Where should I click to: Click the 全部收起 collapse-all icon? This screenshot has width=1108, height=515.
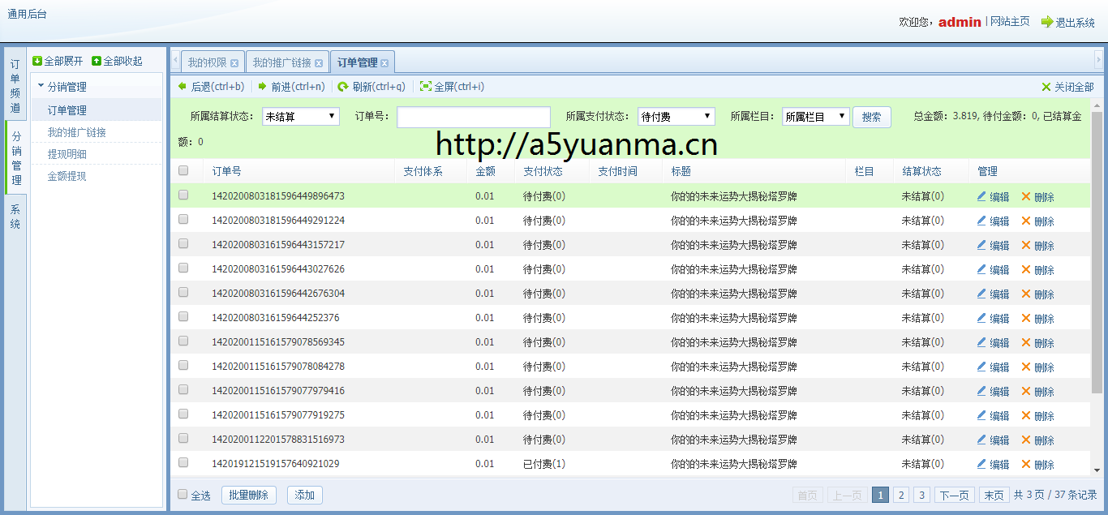tap(97, 61)
